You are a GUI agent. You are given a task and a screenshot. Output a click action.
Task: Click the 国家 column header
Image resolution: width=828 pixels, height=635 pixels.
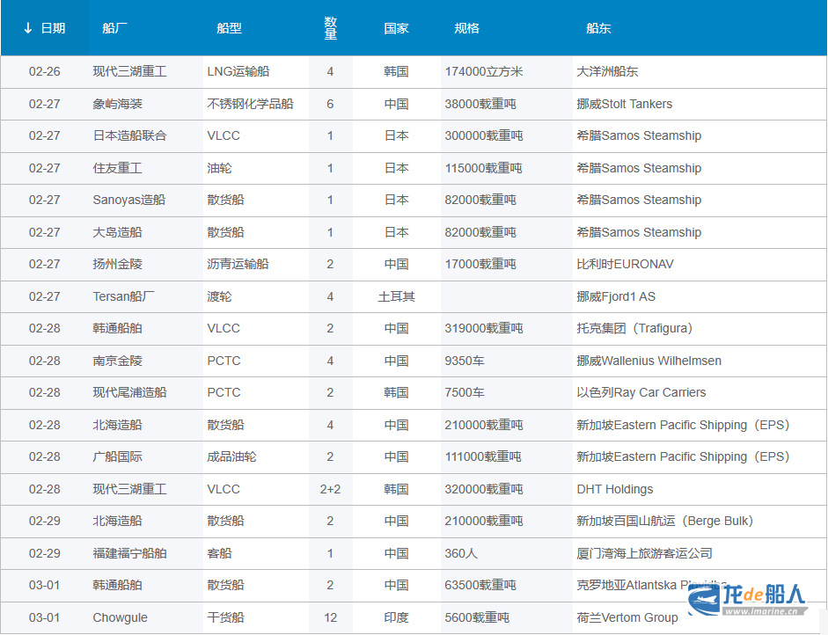[397, 28]
